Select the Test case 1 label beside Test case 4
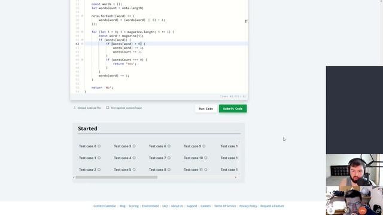The image size is (383, 215). [x=87, y=158]
